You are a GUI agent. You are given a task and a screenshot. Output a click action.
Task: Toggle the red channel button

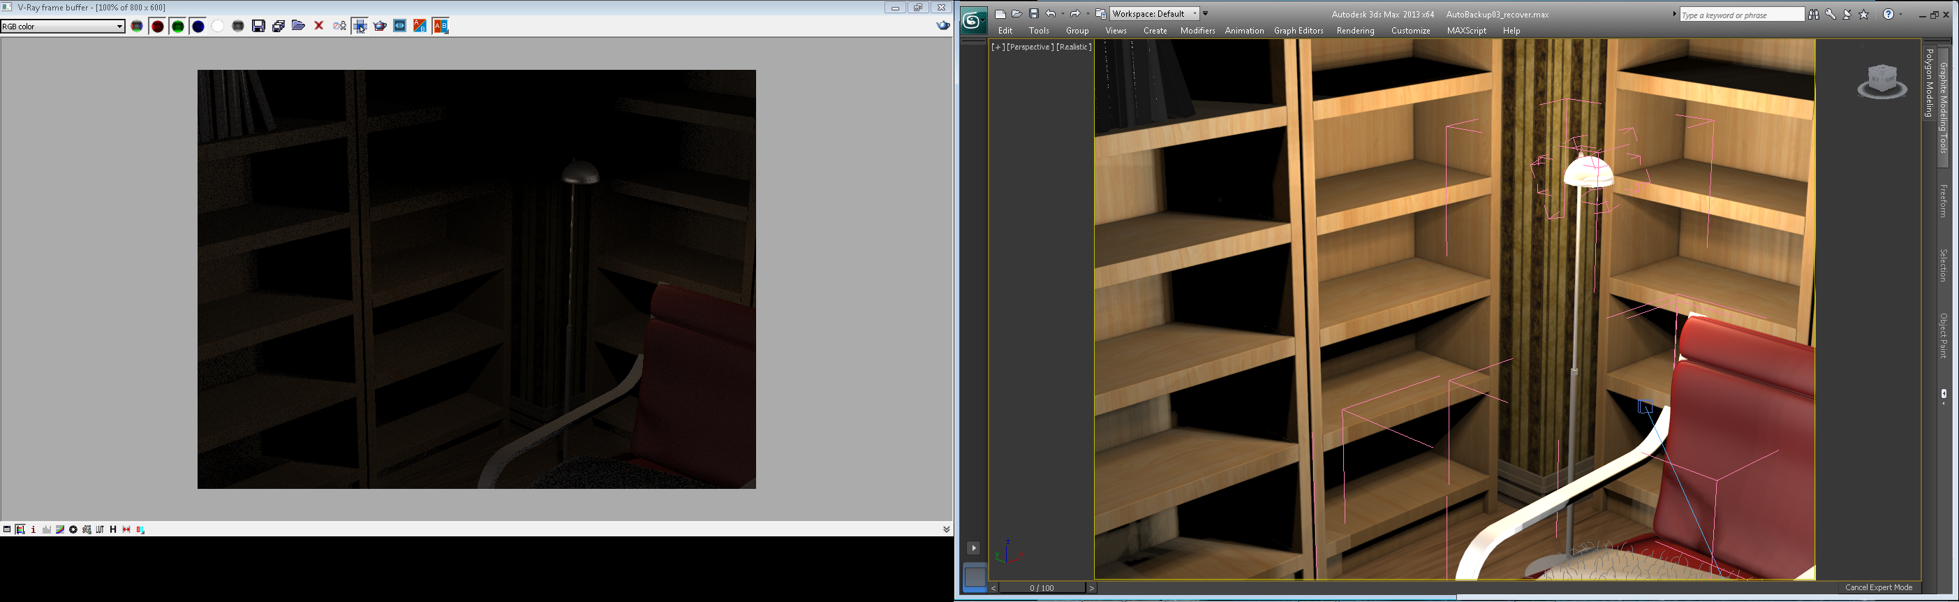pyautogui.click(x=157, y=27)
